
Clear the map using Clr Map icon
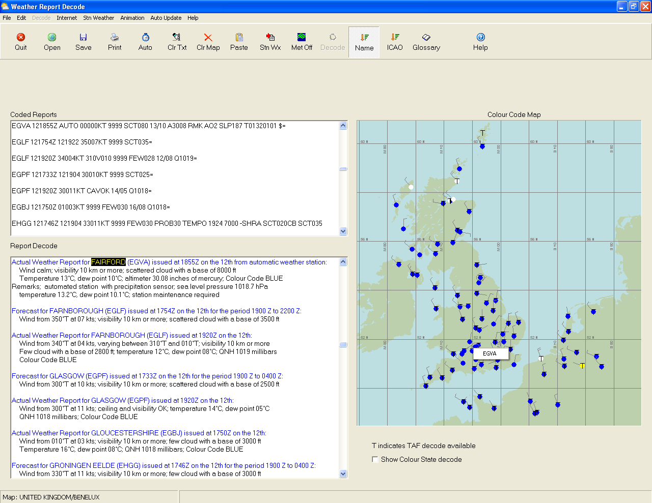(208, 42)
